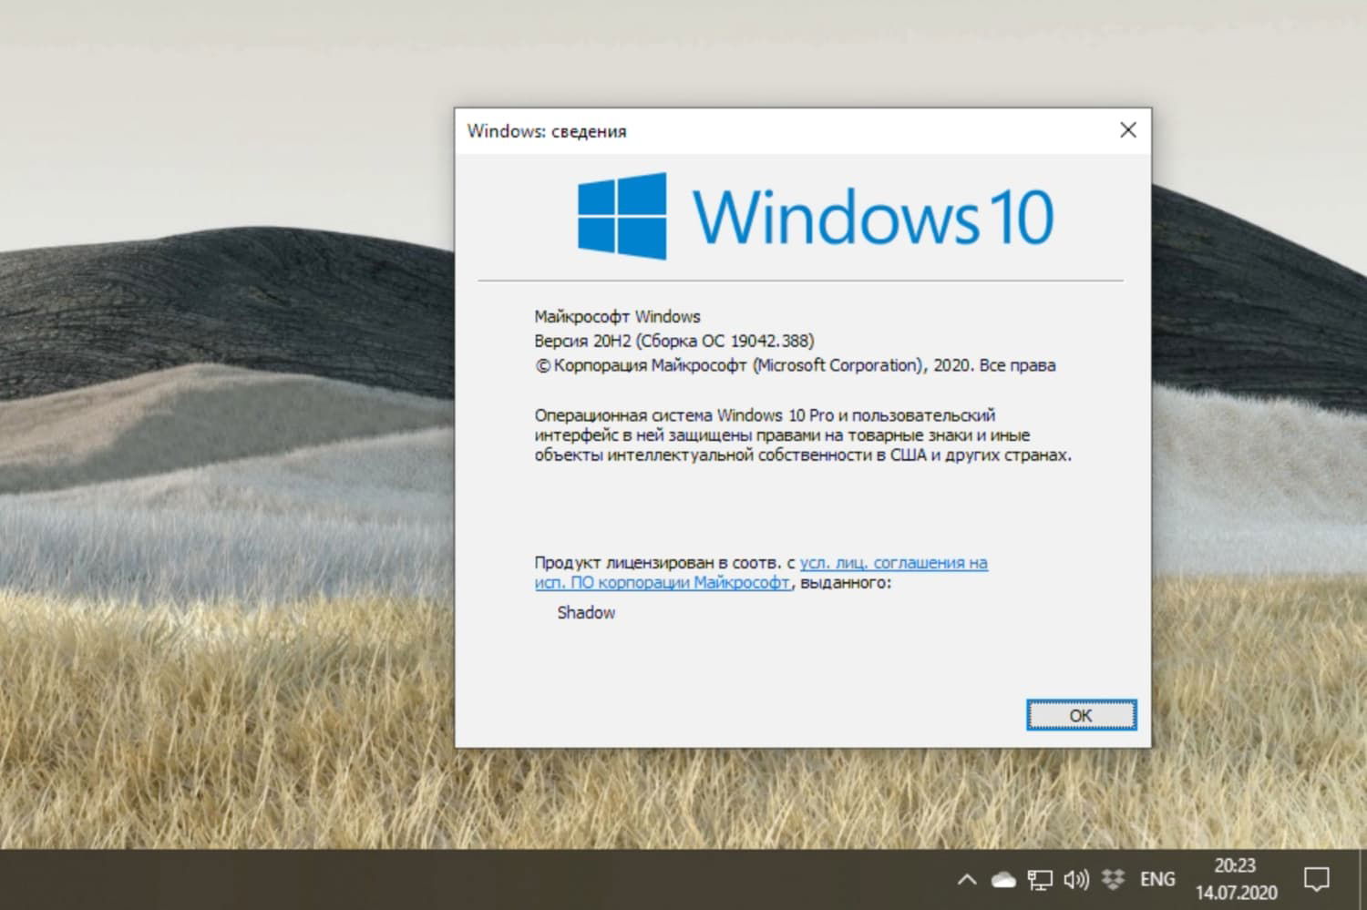Mute sound by clicking the speaker icon
Image resolution: width=1367 pixels, height=910 pixels.
1075,879
